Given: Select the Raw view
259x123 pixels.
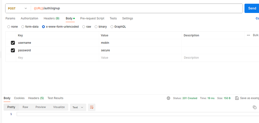Looking at the screenshot, I should click(25, 107).
